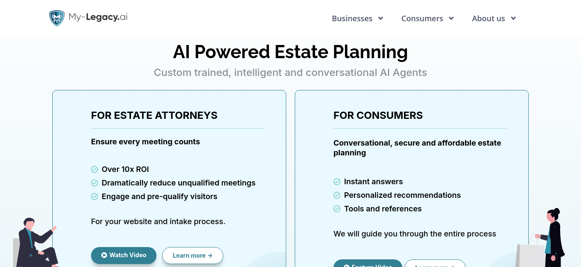Click the checkmark icon beside Instant answers
Viewport: 581px width, 267px height.
[x=337, y=182]
